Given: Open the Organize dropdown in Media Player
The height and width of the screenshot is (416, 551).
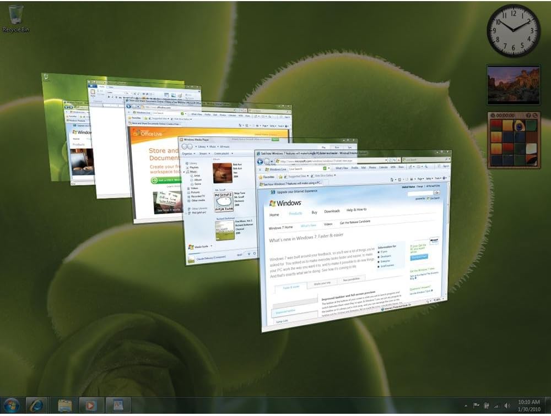Looking at the screenshot, I should click(x=187, y=154).
